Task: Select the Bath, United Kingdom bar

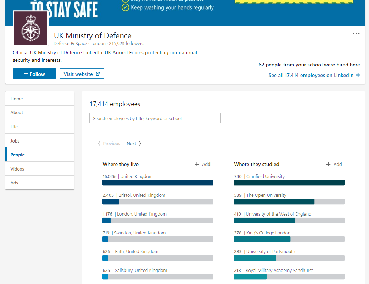Action: (158, 258)
